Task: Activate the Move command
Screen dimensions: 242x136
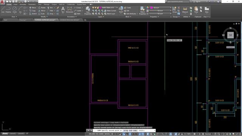Action: point(33,8)
